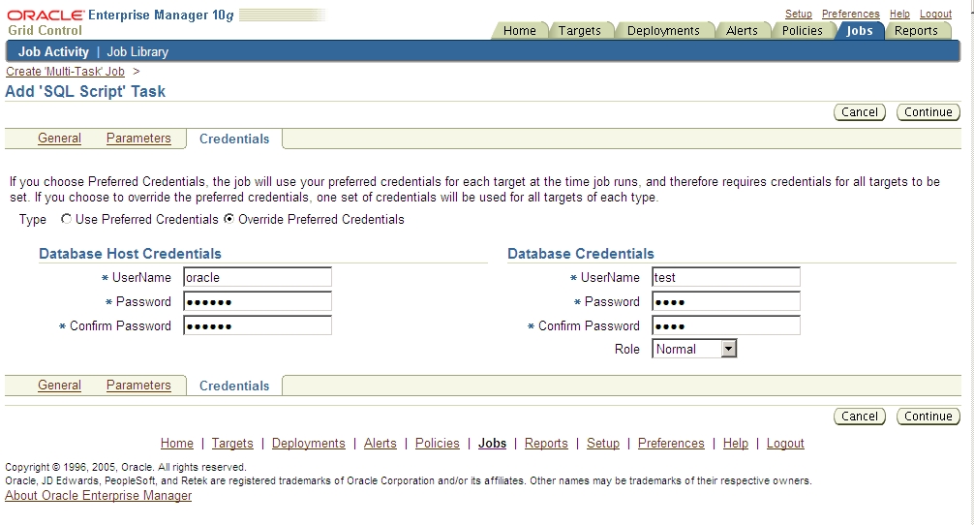Select Use Preferred Credentials radio button

pyautogui.click(x=66, y=219)
